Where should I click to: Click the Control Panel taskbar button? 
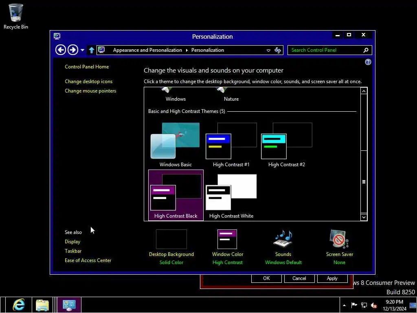tap(69, 305)
